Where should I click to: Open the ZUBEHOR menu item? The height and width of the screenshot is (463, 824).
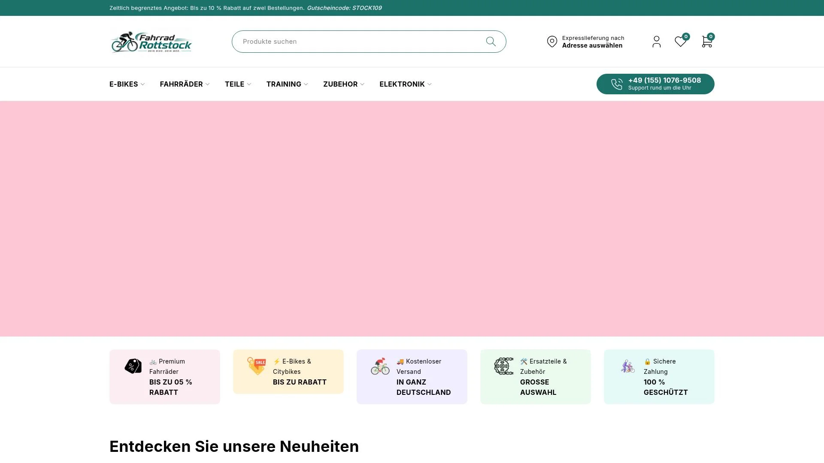pos(340,84)
